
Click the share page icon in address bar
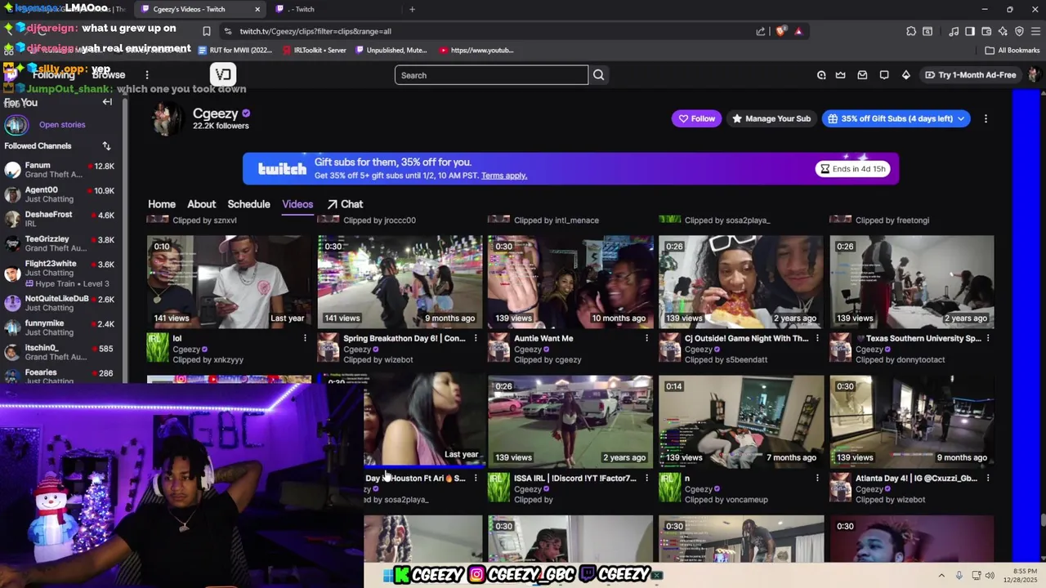coord(761,31)
